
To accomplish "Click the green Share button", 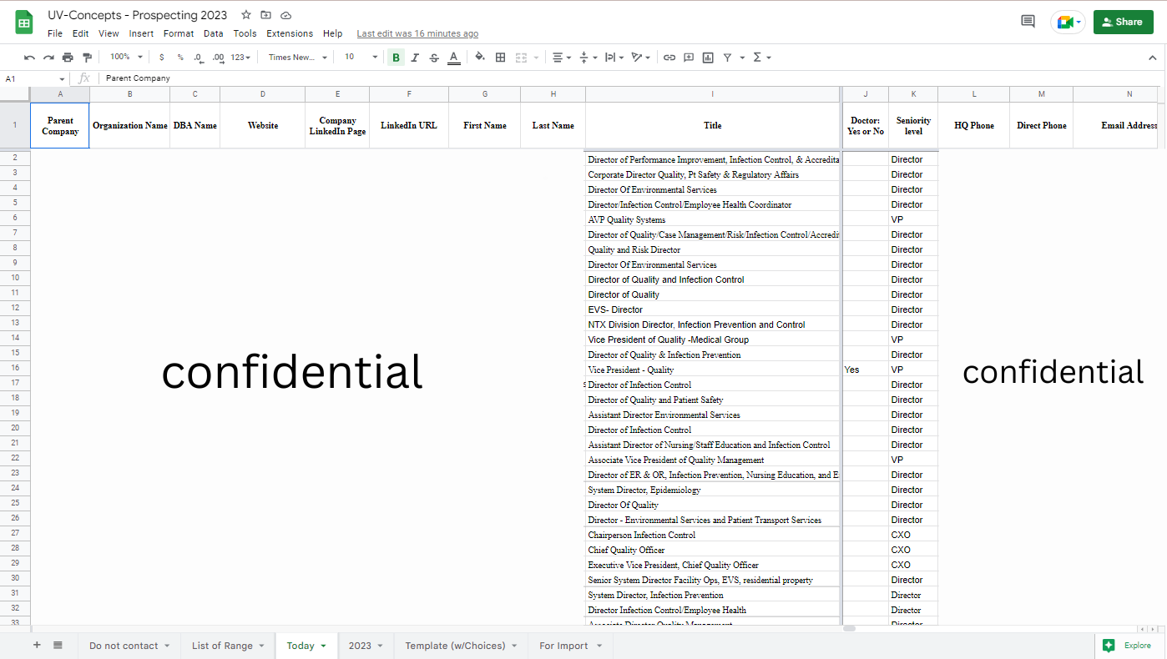I will (x=1122, y=22).
